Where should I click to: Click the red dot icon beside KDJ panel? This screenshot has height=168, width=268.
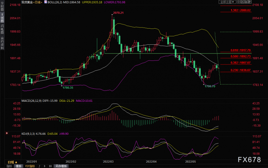(7, 133)
